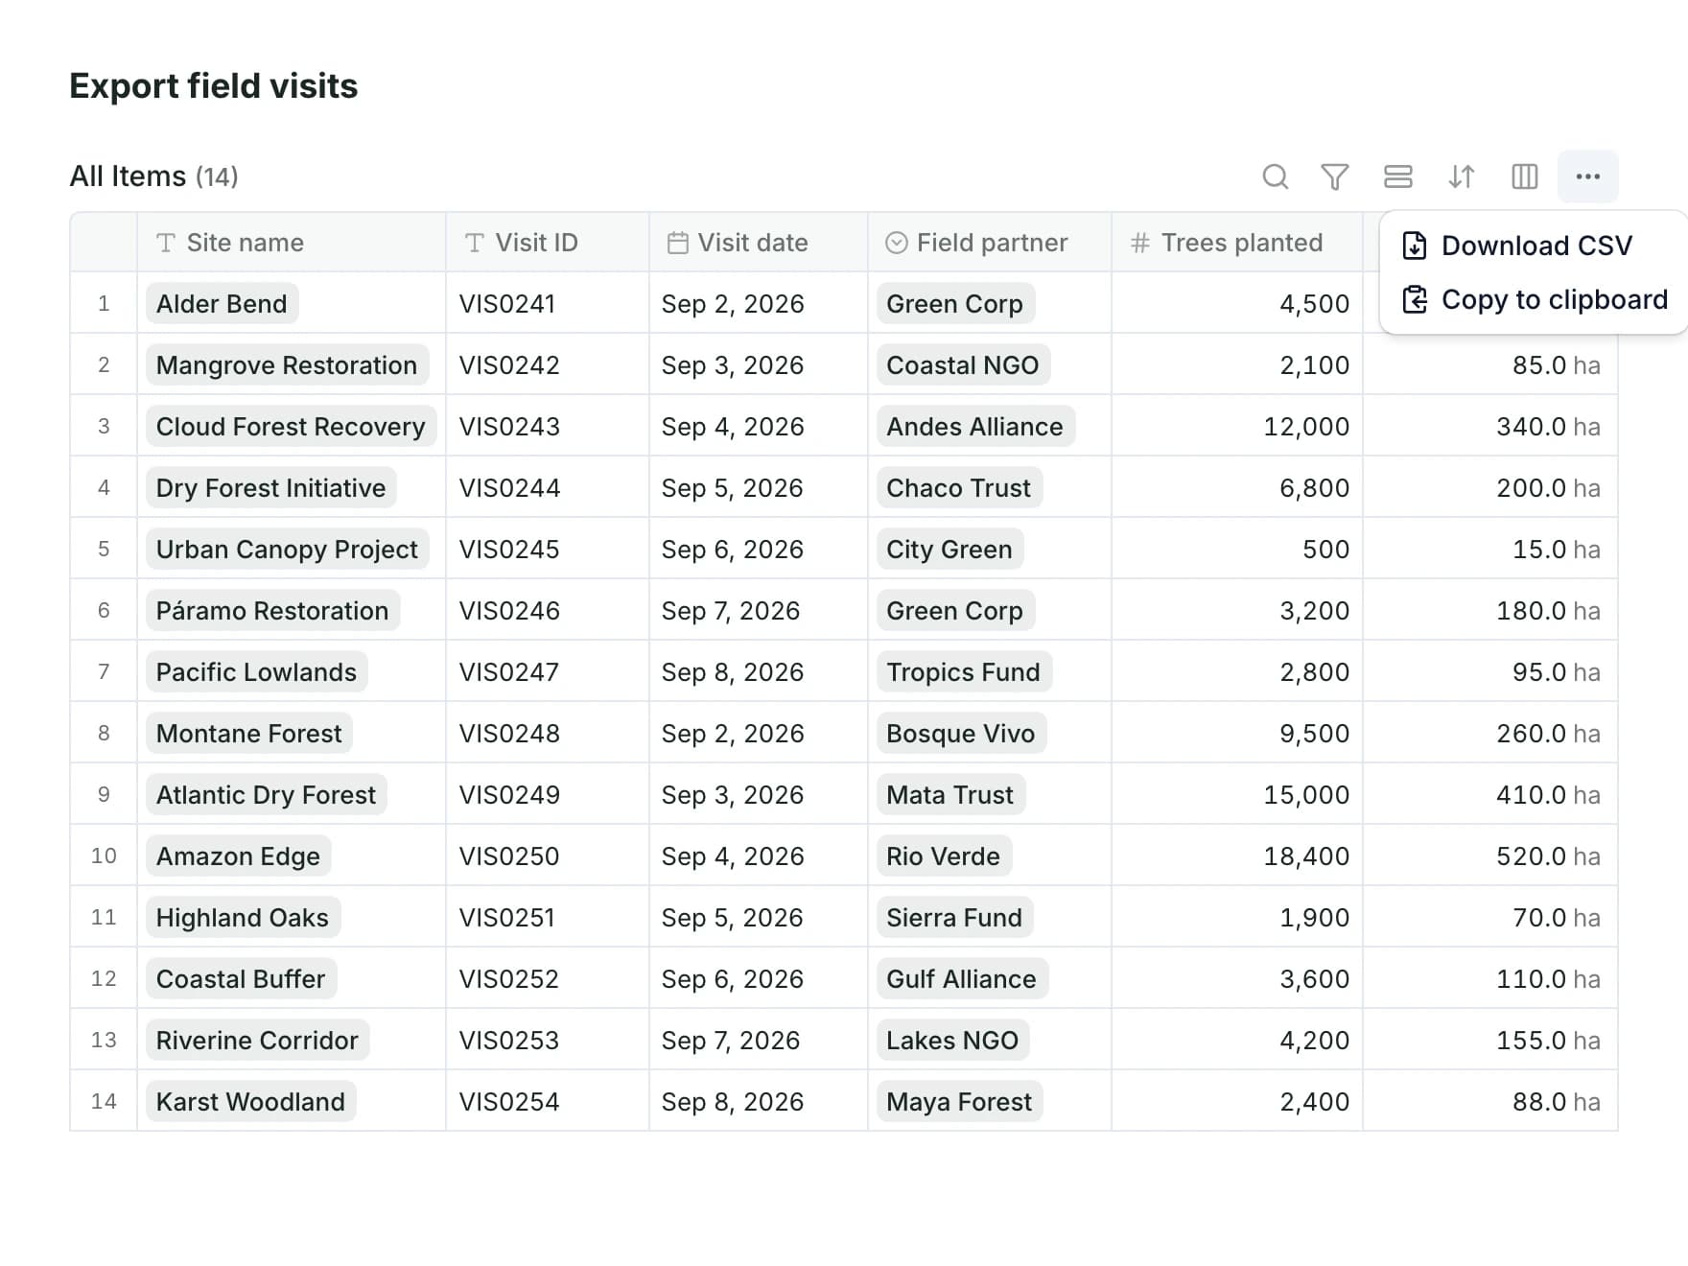Select the Karst Woodland site tag
This screenshot has width=1688, height=1266.
pos(250,1102)
